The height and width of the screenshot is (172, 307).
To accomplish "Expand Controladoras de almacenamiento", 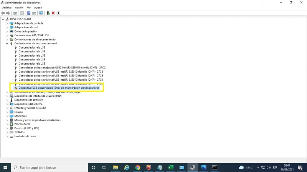I will (7, 39).
